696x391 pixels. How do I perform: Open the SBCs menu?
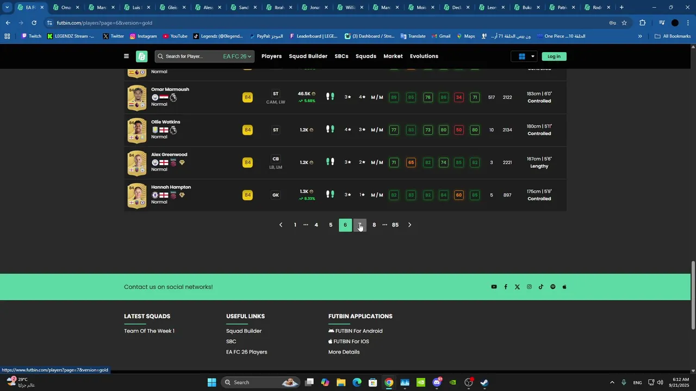[341, 56]
